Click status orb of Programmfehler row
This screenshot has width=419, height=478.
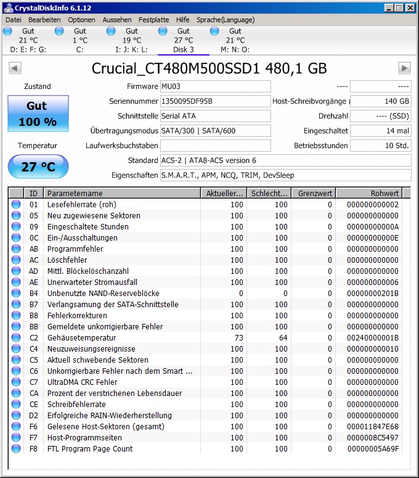(16, 249)
